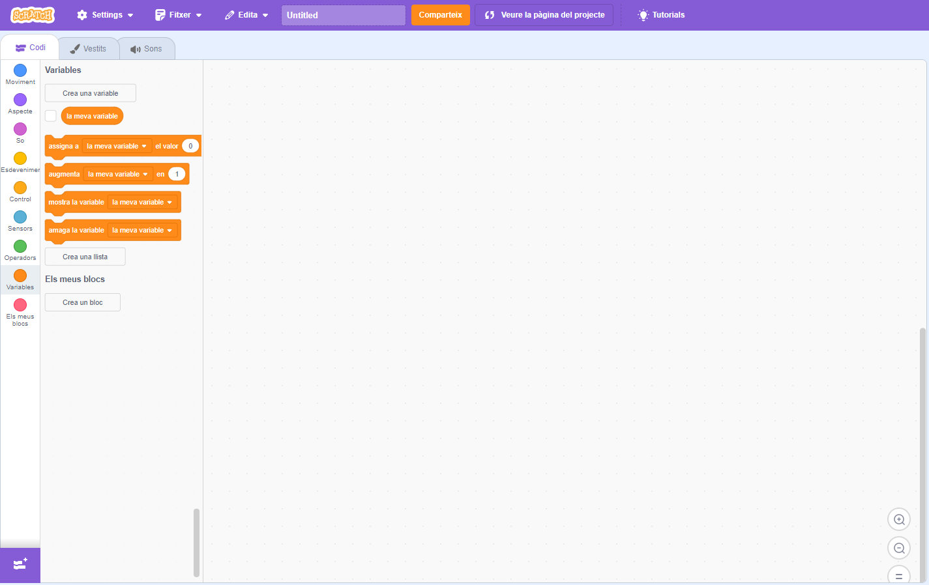This screenshot has height=585, width=929.
Task: Choose the Aspecte category circle
Action: 20,100
